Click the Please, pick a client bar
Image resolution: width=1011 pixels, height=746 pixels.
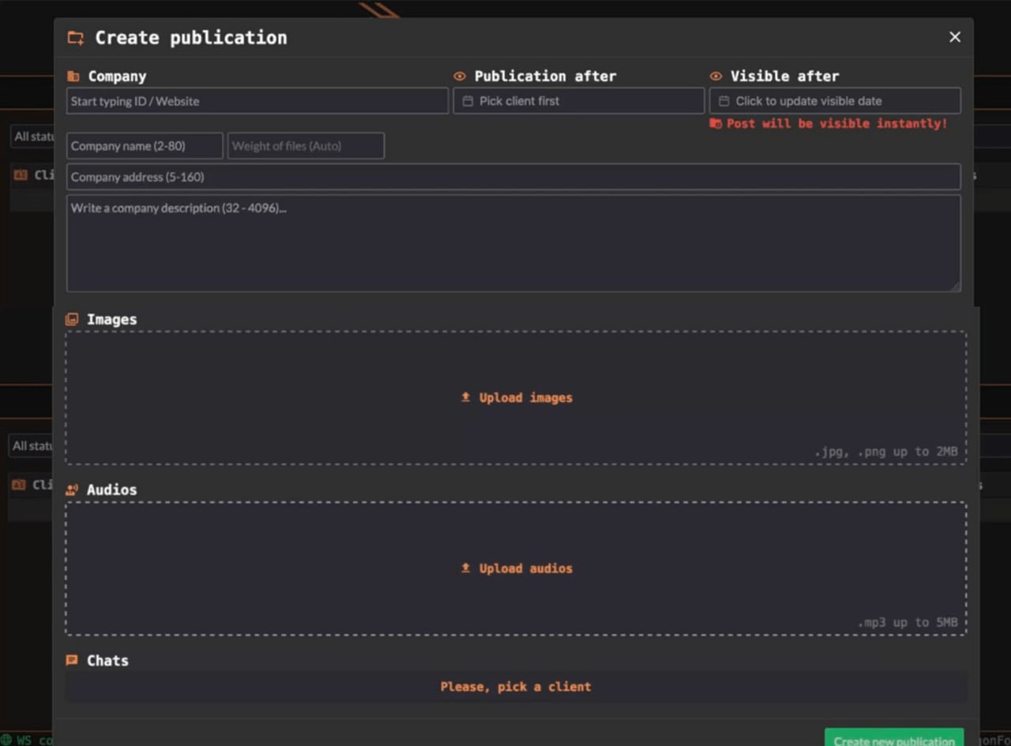(x=515, y=686)
